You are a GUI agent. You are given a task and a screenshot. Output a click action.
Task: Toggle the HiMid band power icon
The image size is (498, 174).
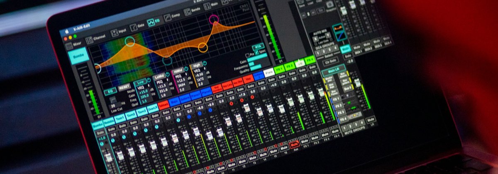pos(186,70)
